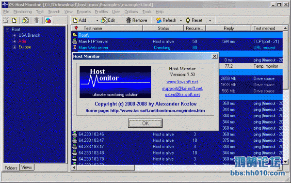Select Europe in folder tree
The width and height of the screenshot is (291, 183).
click(x=25, y=47)
